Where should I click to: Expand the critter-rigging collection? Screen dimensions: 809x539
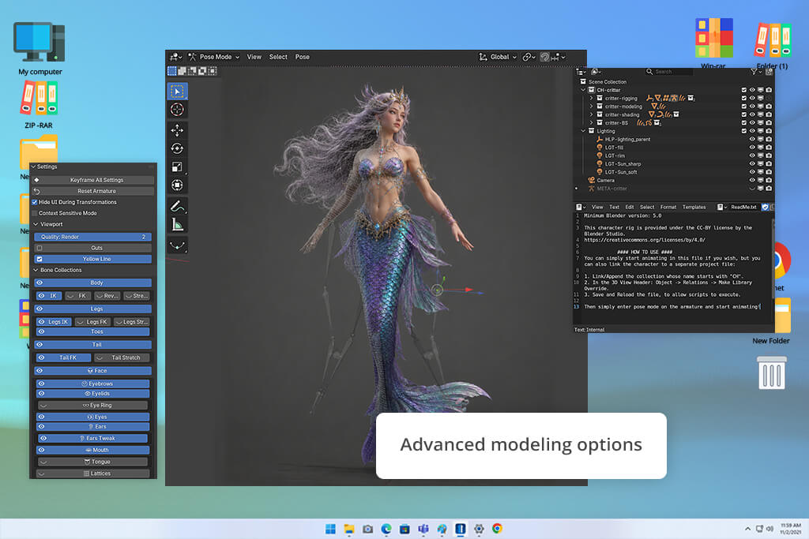tap(591, 99)
